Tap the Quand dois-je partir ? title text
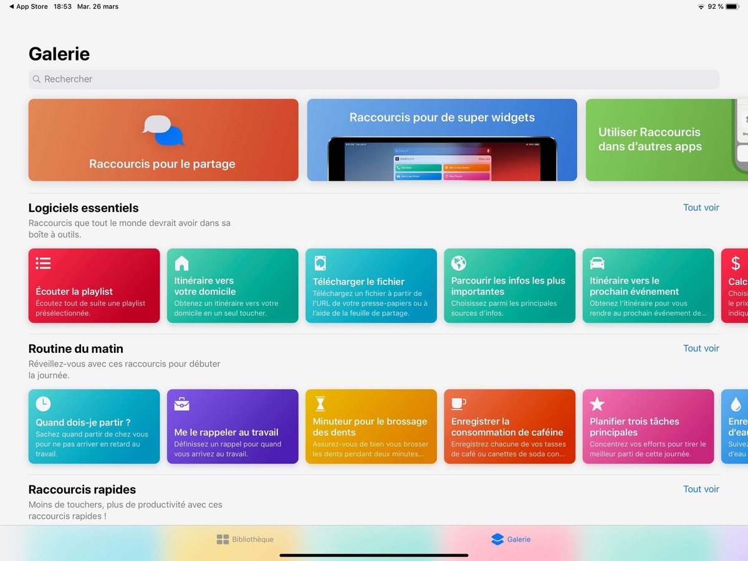748x561 pixels. (x=83, y=422)
